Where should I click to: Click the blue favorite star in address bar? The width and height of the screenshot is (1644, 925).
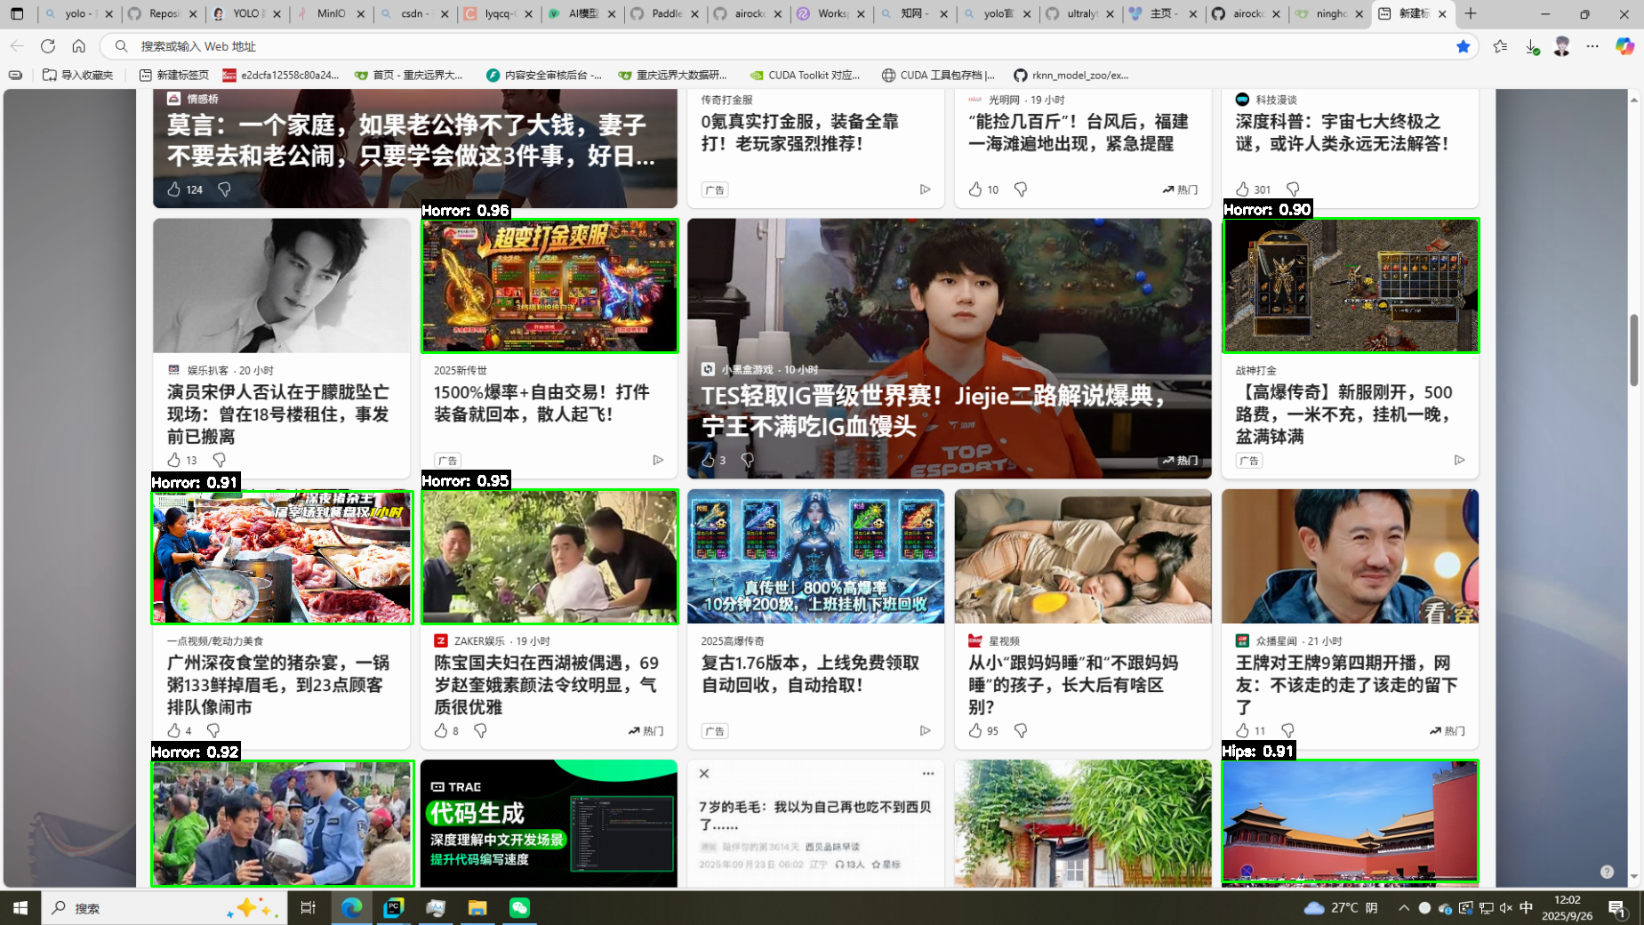1463,46
